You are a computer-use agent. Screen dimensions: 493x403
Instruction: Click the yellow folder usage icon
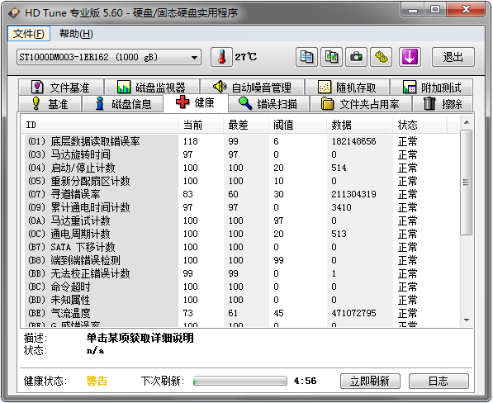327,104
